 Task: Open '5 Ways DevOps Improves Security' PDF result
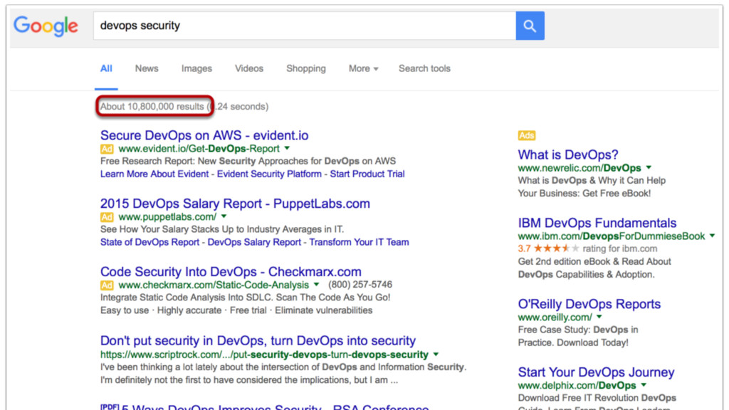click(264, 406)
